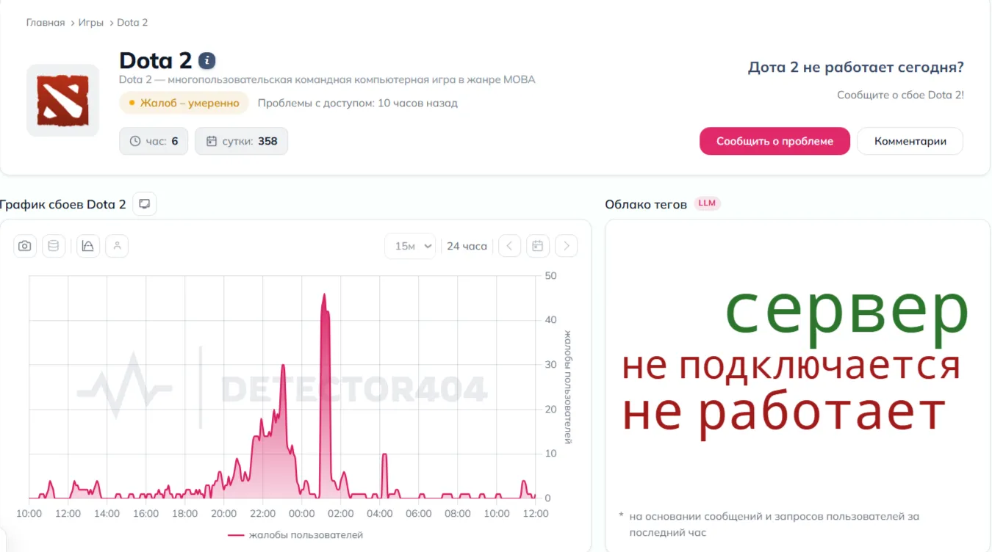Go to Главная breadcrumb
The height and width of the screenshot is (552, 992).
pos(46,23)
